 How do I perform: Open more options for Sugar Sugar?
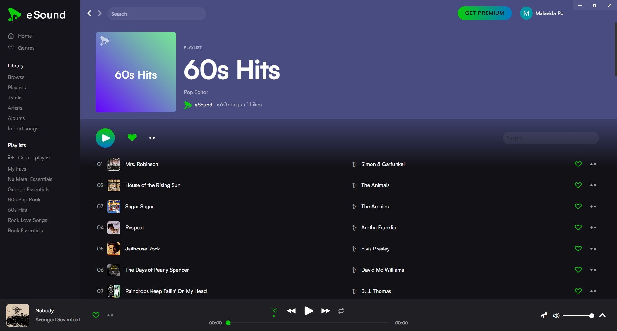point(593,206)
